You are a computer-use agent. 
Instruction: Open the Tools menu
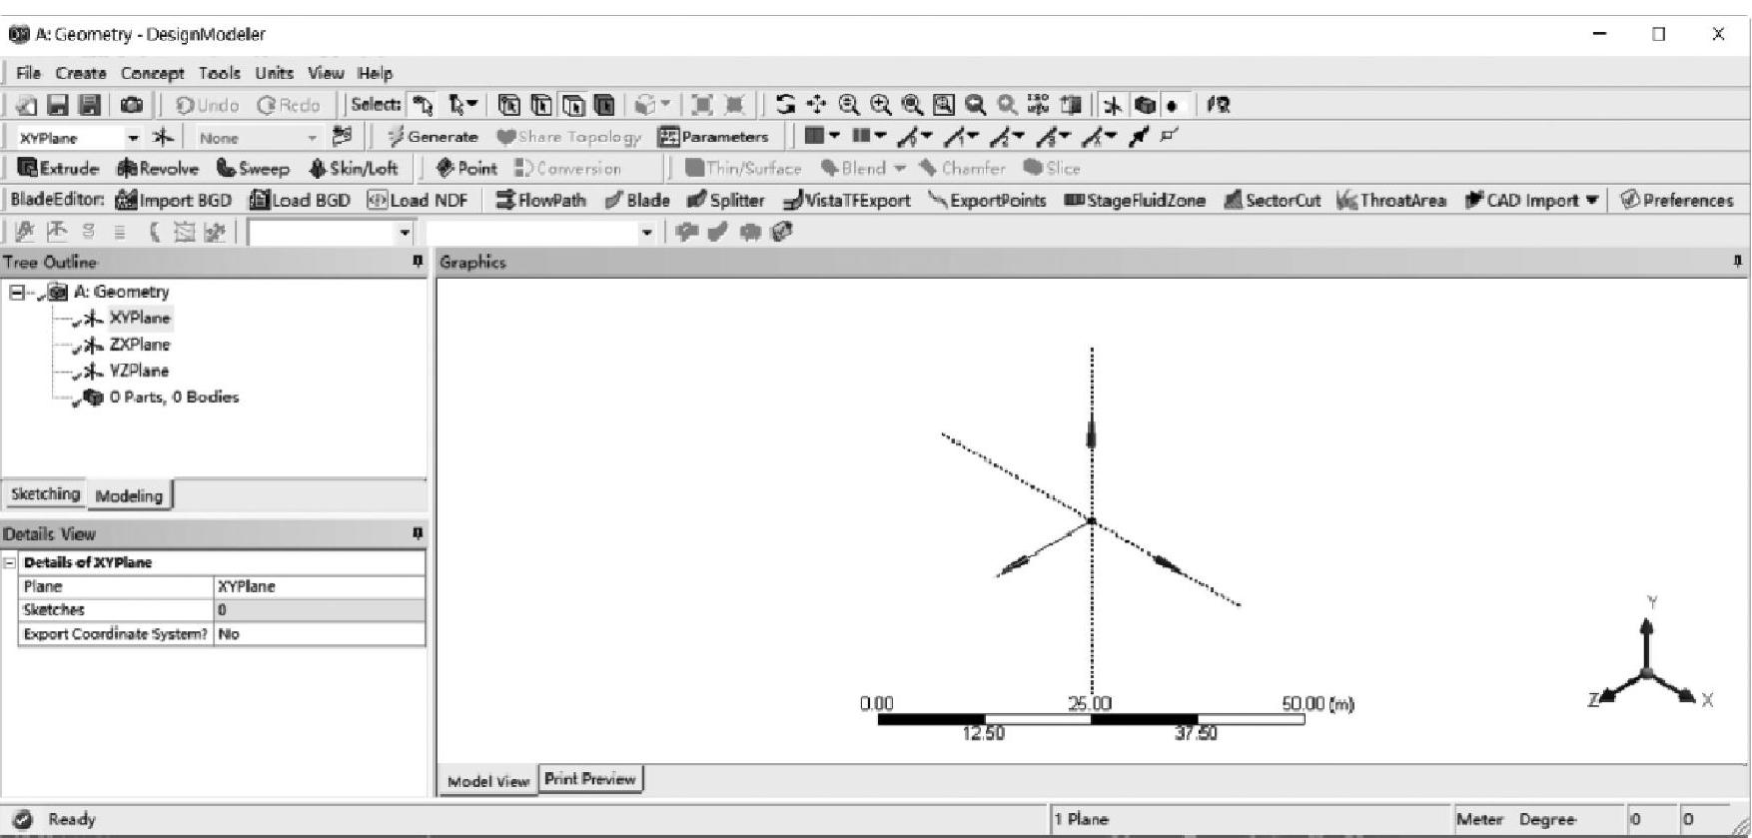click(219, 73)
